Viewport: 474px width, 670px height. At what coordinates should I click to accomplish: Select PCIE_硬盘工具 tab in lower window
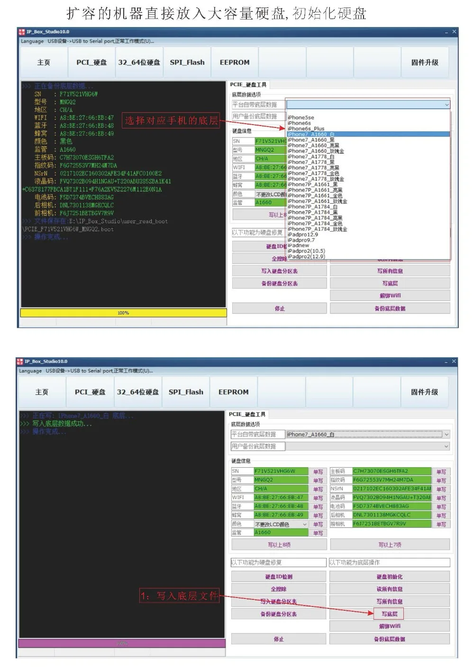247,415
